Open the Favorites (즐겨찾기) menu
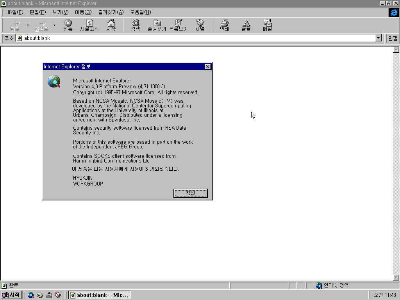Viewport: 400px width, 300px height. click(111, 12)
